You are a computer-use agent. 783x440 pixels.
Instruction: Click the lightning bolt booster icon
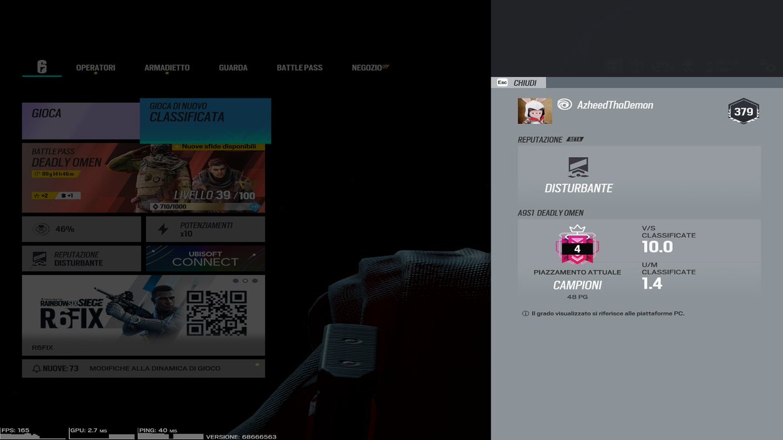(x=164, y=229)
